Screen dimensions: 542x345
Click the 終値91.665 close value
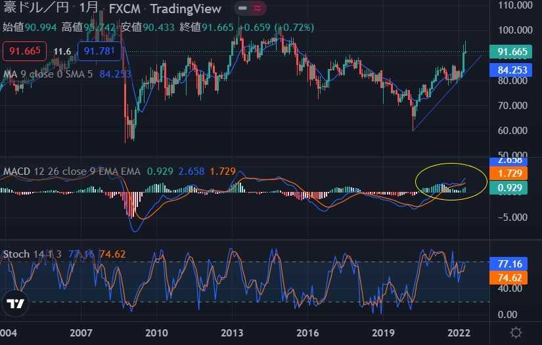[207, 27]
